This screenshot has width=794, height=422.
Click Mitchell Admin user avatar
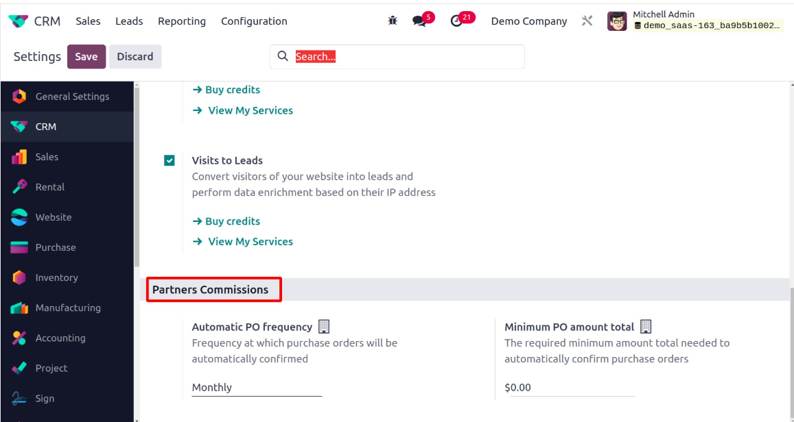tap(617, 21)
